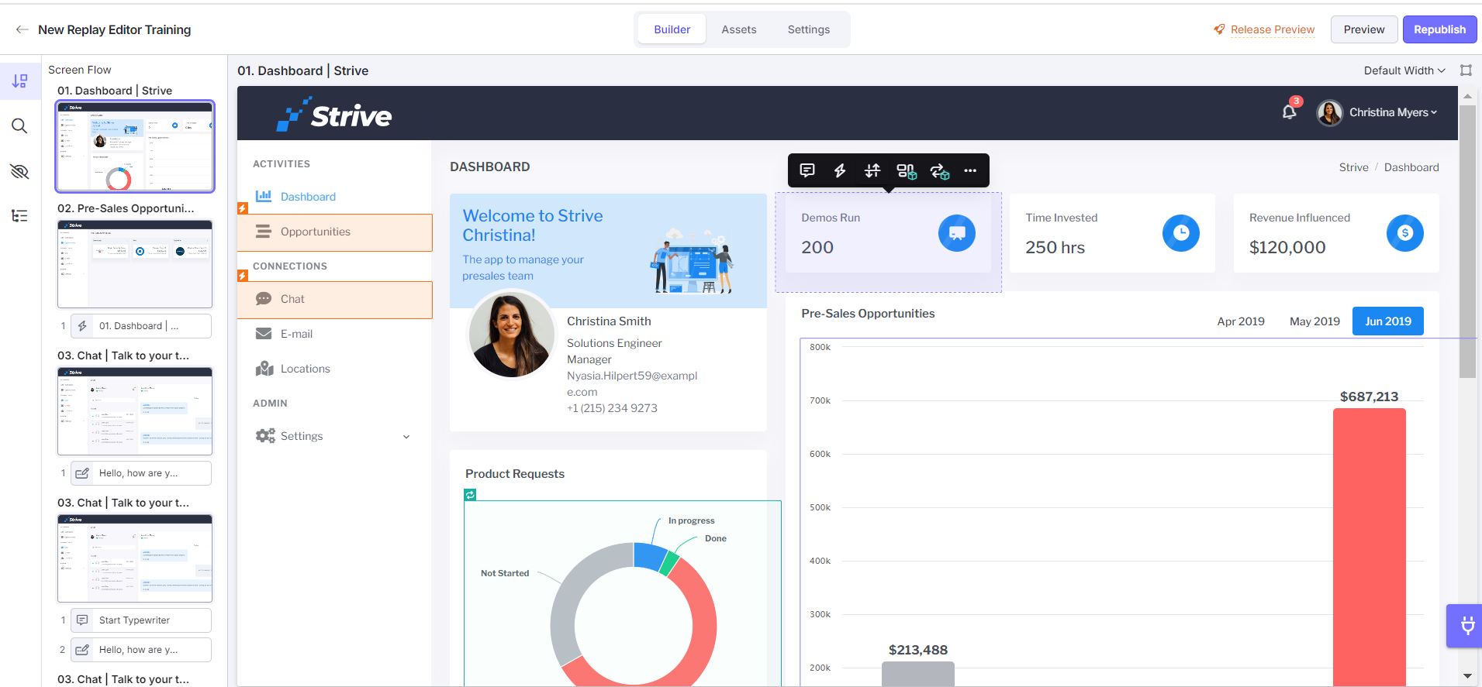Open the three-dots more options menu
This screenshot has width=1482, height=687.
(x=970, y=170)
